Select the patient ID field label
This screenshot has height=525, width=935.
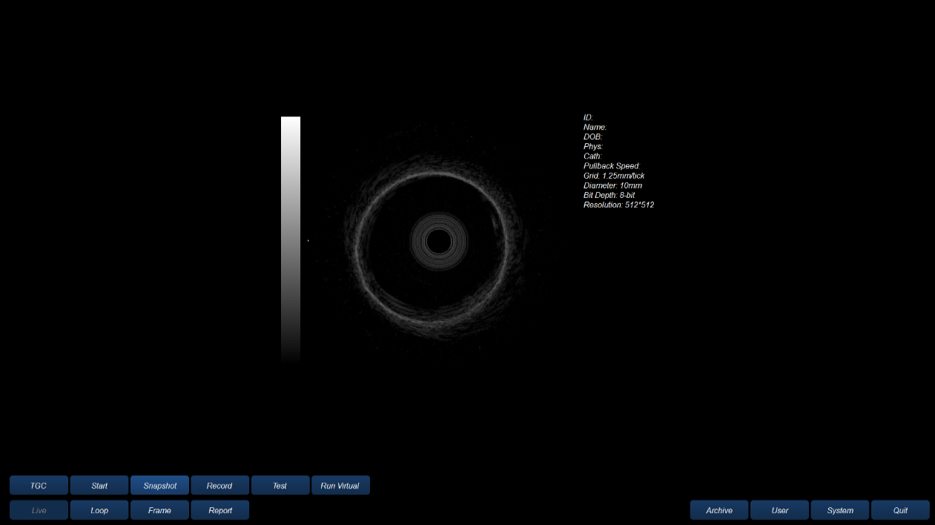tap(589, 117)
